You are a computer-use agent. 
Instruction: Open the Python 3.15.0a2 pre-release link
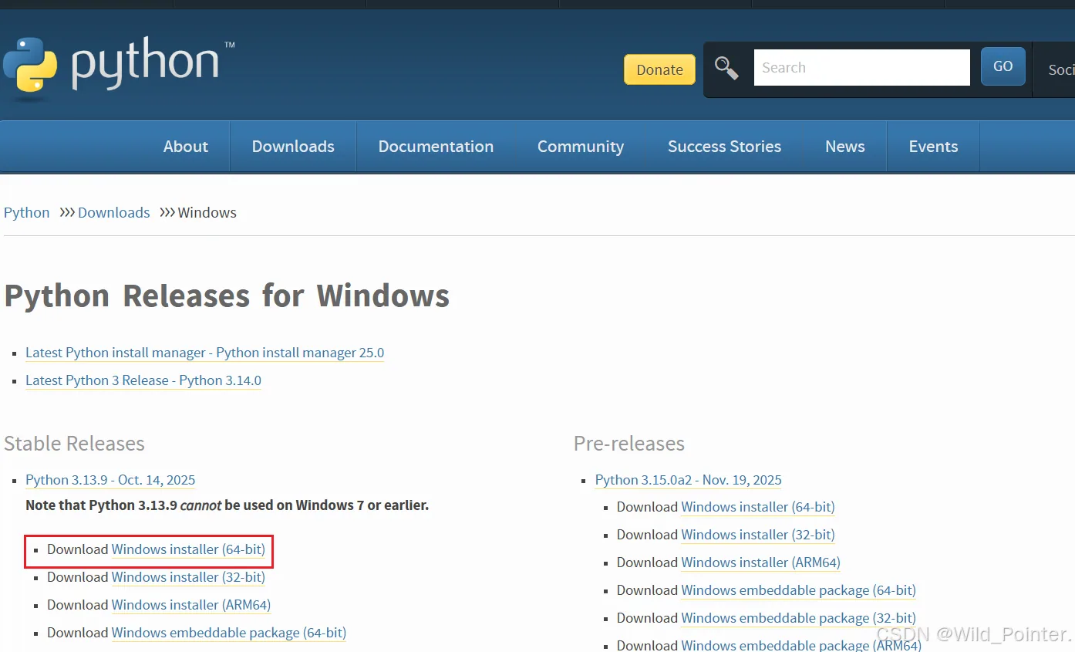[x=688, y=480]
